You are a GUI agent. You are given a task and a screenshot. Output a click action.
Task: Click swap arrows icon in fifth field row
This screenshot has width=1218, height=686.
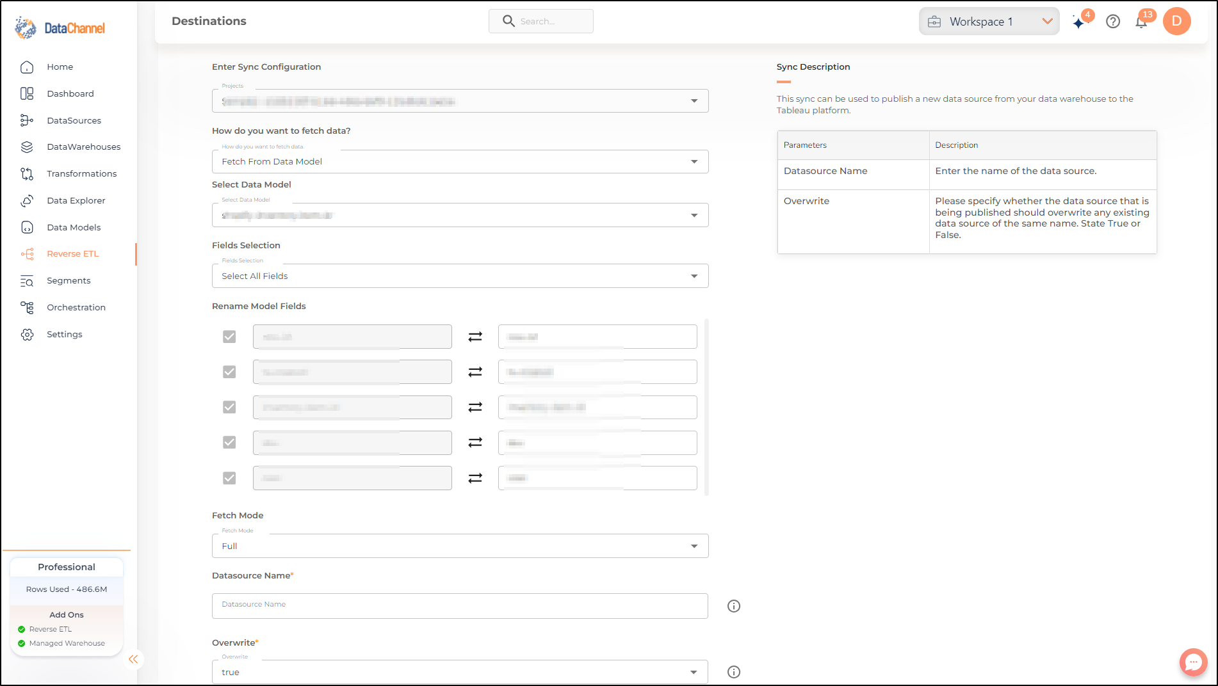[x=475, y=478]
